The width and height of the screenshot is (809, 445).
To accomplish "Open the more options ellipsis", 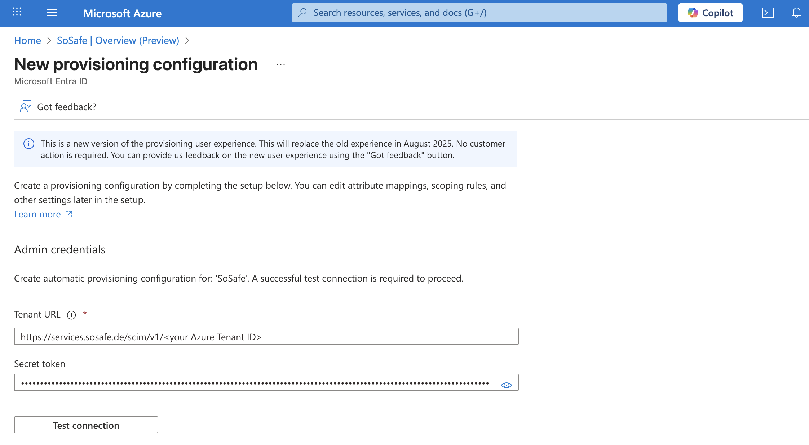I will click(x=280, y=65).
